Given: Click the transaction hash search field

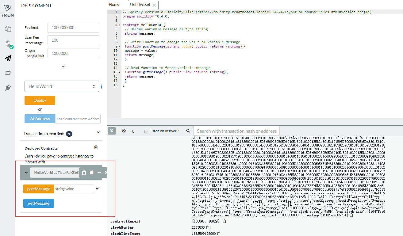Looking at the screenshot, I should (237, 131).
